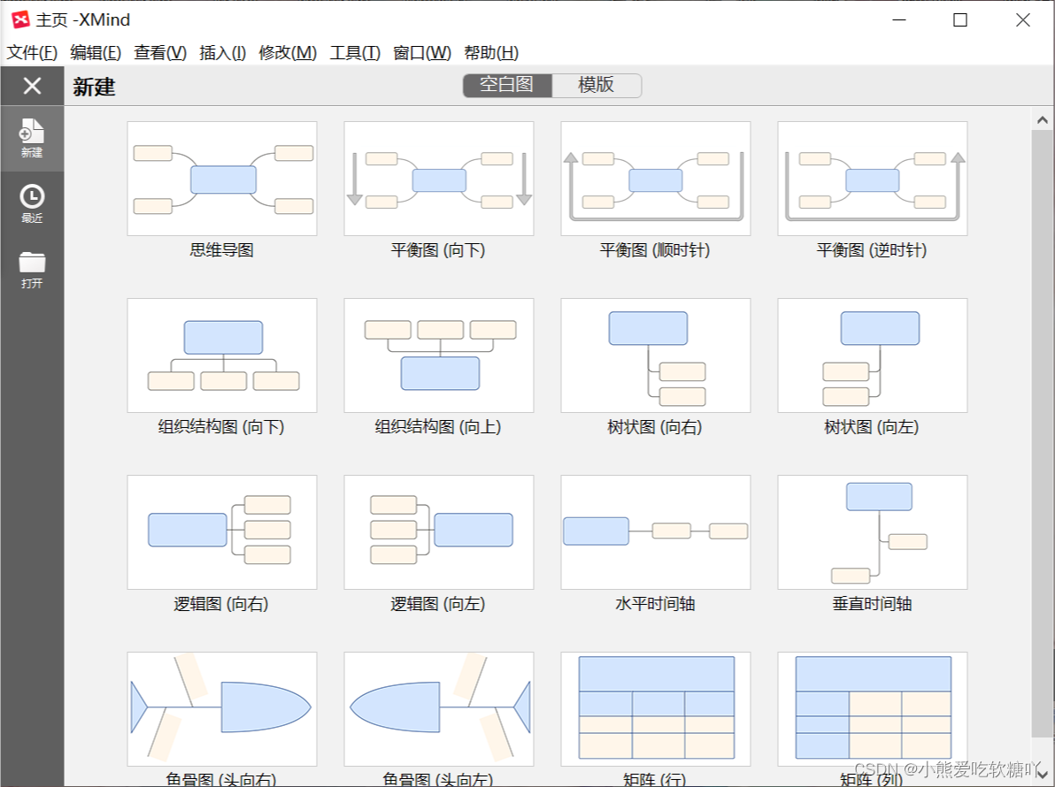The image size is (1055, 787).
Task: Open the 编辑(E) menu
Action: point(96,52)
